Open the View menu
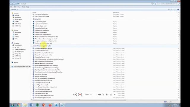The width and height of the screenshot is (190, 107). pyautogui.click(x=19, y=7)
